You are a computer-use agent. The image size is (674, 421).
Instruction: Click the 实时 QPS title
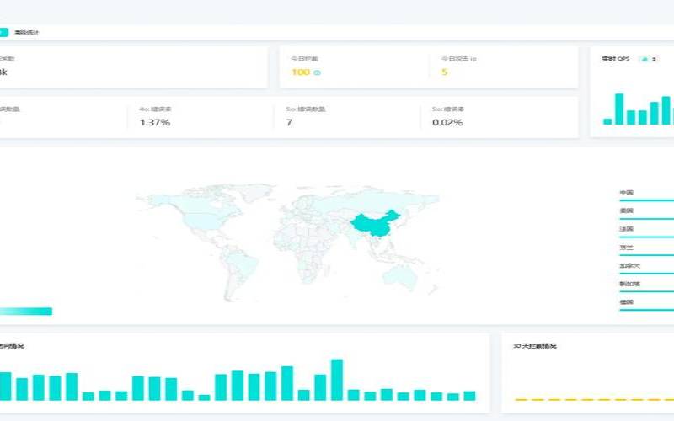tap(616, 59)
